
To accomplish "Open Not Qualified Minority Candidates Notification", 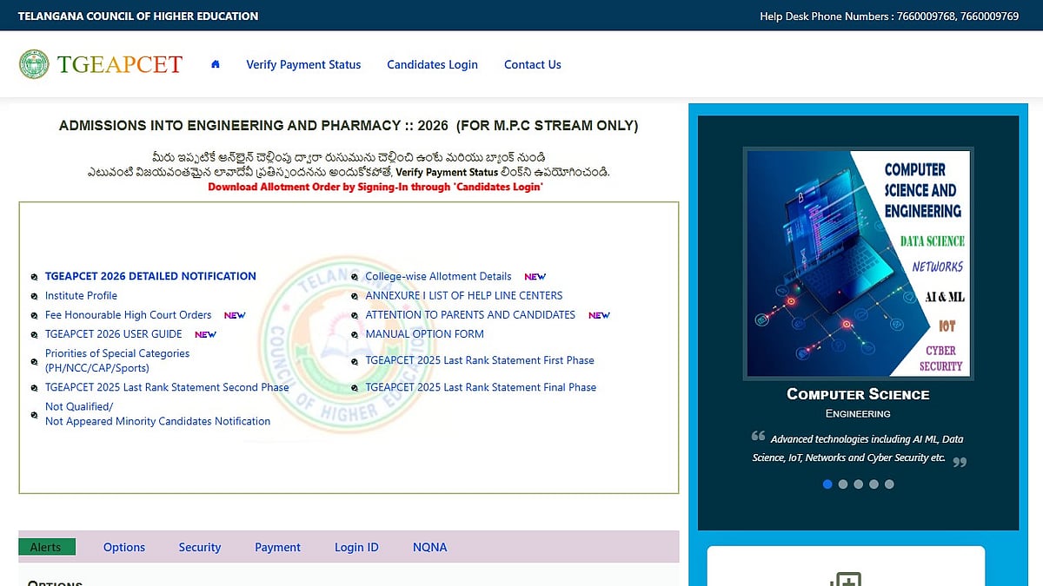I will click(157, 414).
